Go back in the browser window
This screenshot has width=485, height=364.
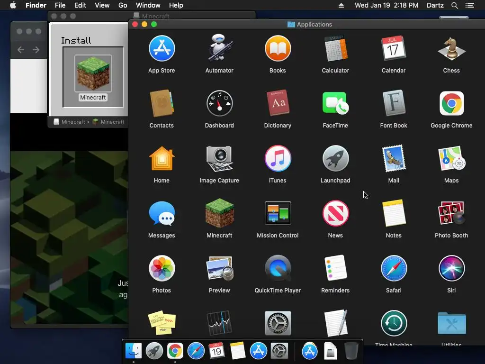click(21, 49)
